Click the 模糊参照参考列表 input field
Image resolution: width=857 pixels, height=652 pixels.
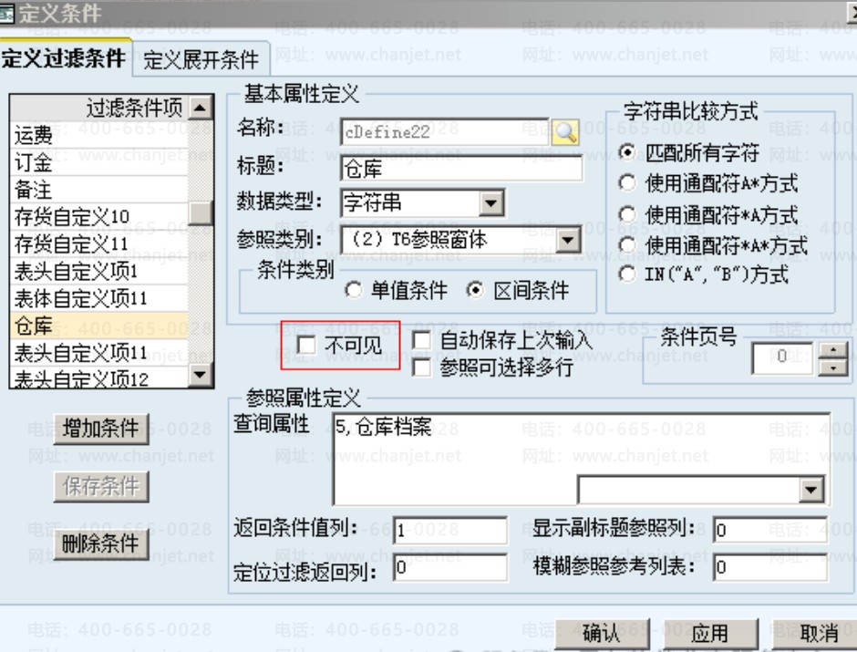pyautogui.click(x=770, y=567)
